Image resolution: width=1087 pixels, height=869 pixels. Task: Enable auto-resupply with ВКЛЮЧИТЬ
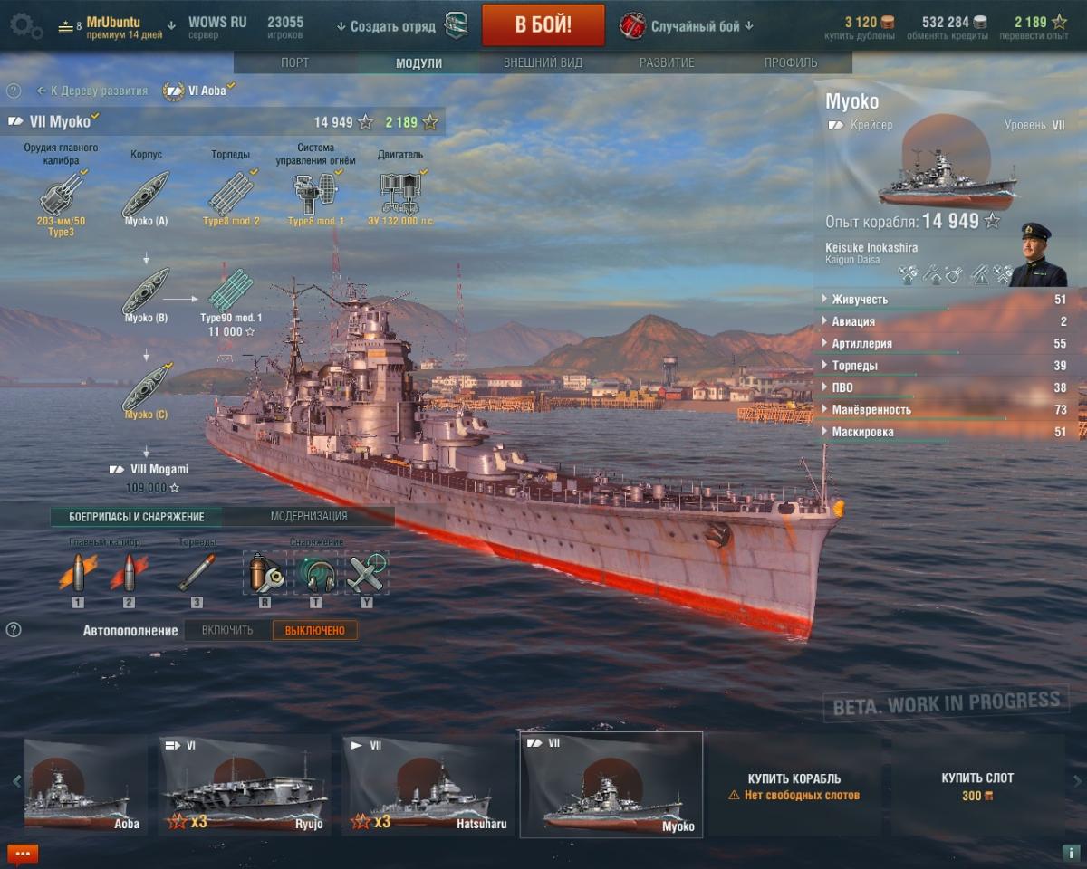pos(227,630)
